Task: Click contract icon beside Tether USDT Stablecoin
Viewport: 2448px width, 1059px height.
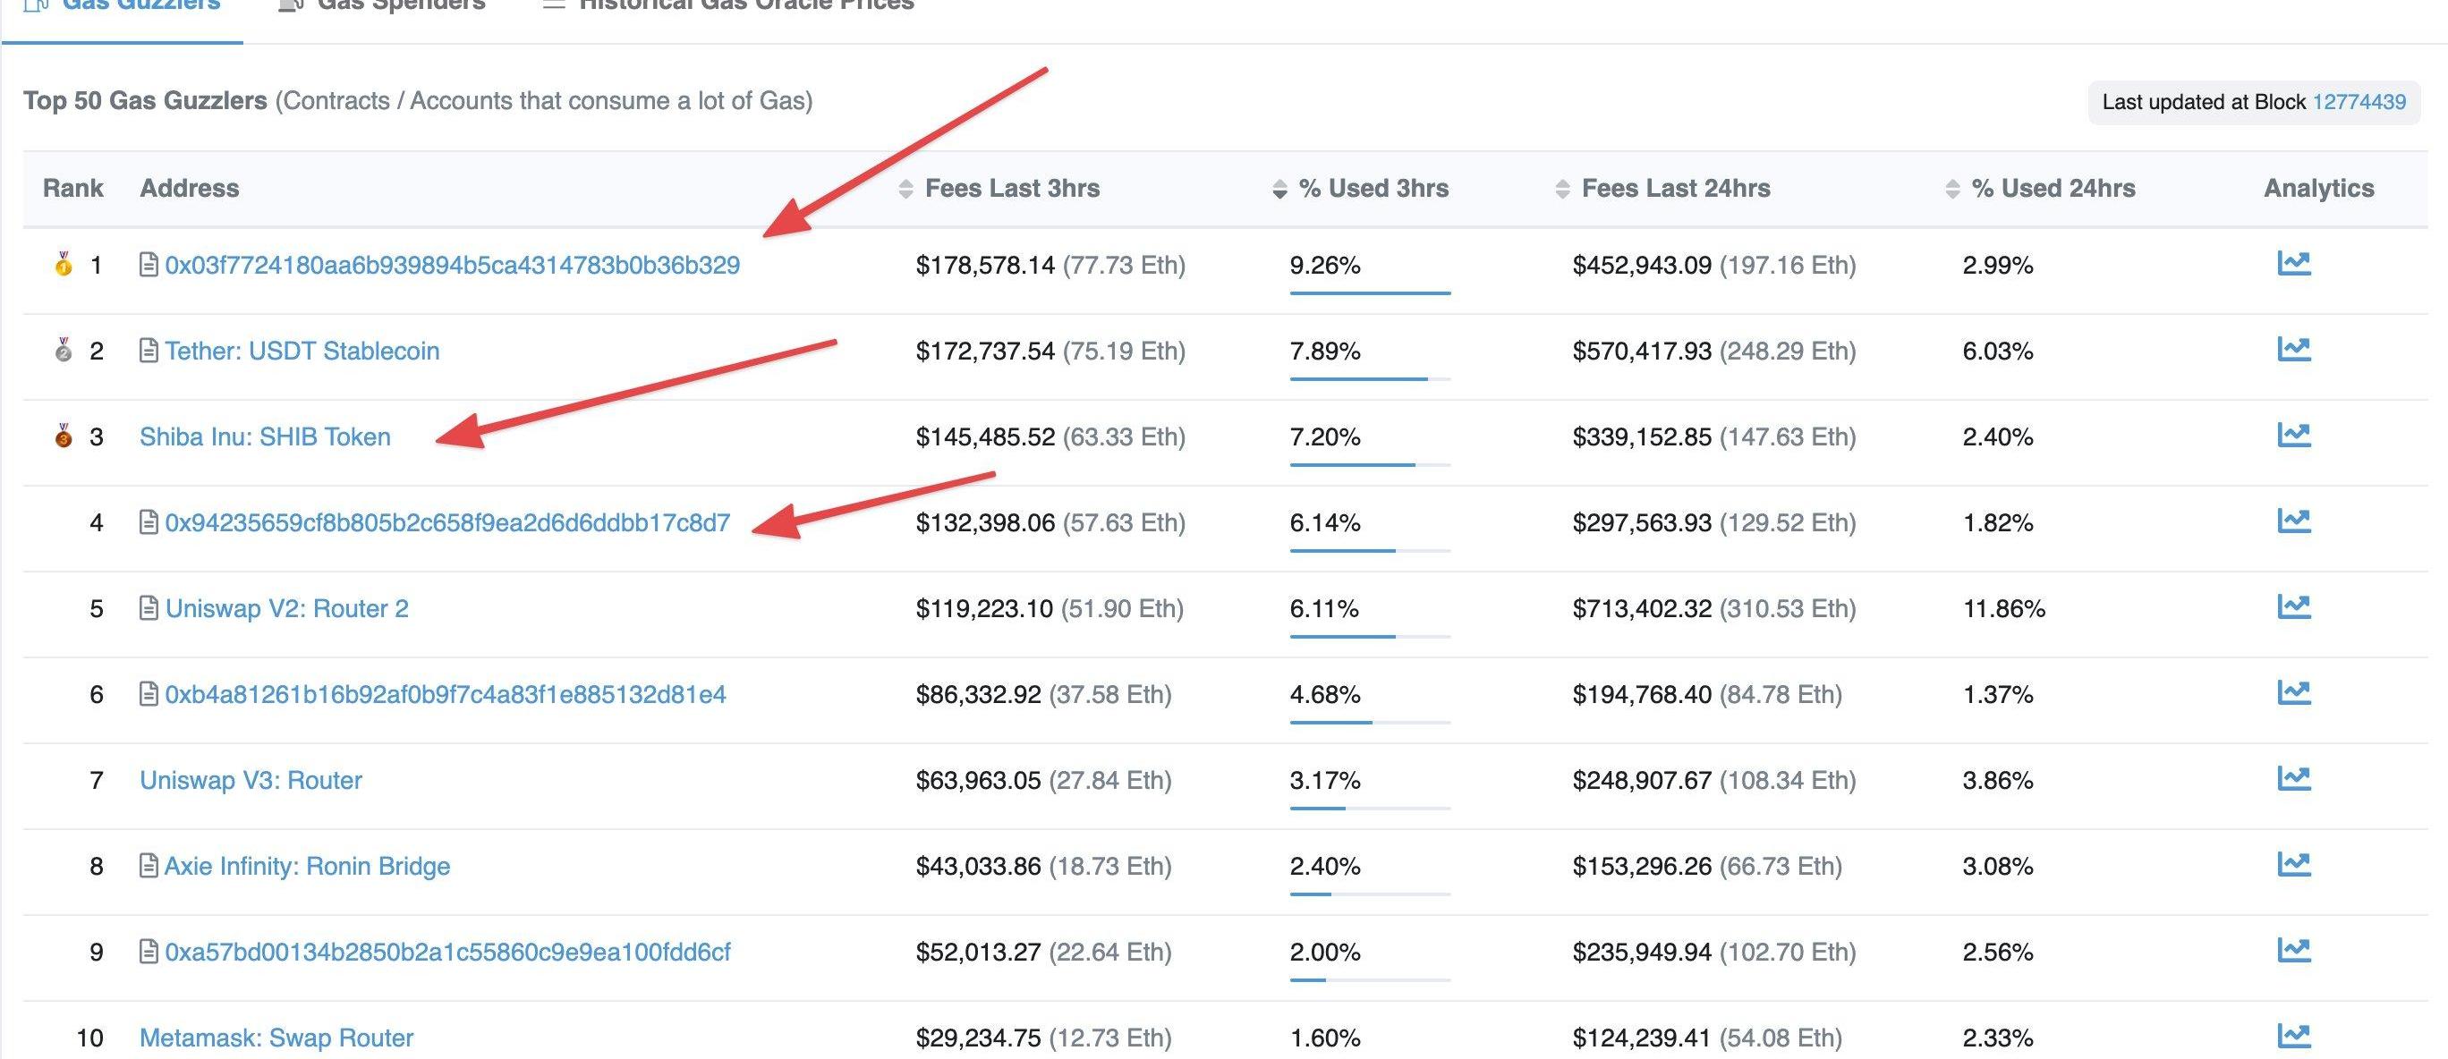Action: tap(149, 351)
